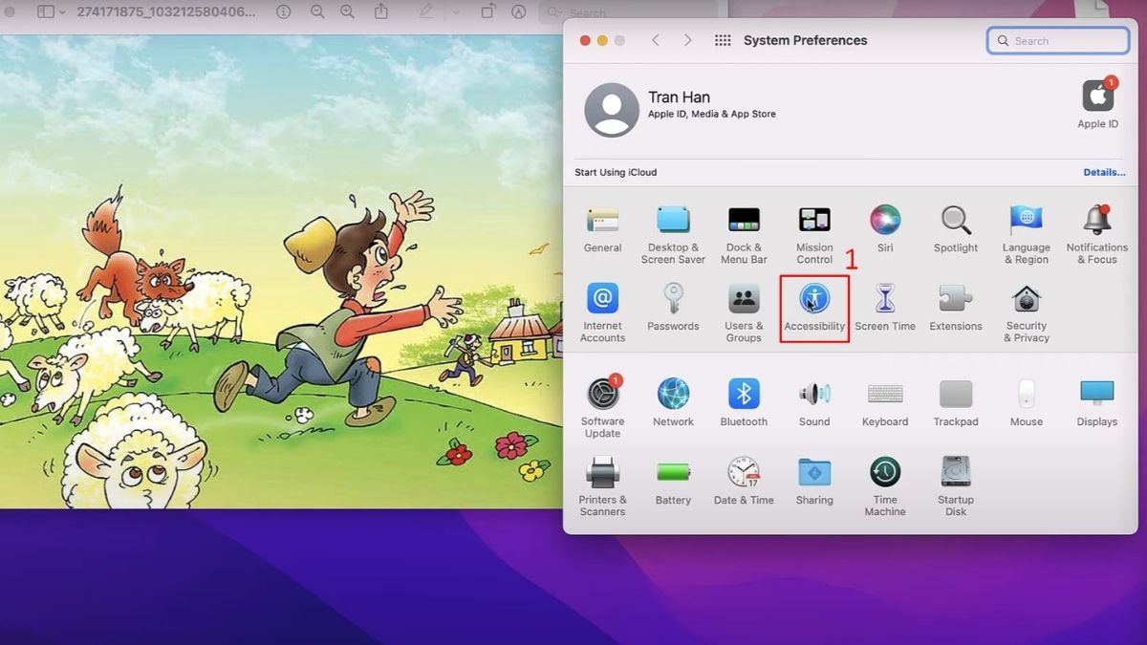This screenshot has height=645, width=1147.
Task: Go forward in System Preferences
Action: click(687, 40)
